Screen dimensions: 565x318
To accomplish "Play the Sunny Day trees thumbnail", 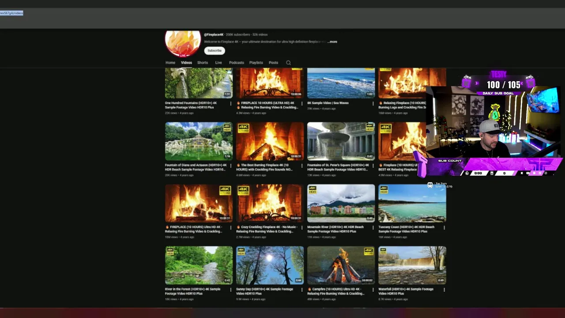I will pos(270,265).
